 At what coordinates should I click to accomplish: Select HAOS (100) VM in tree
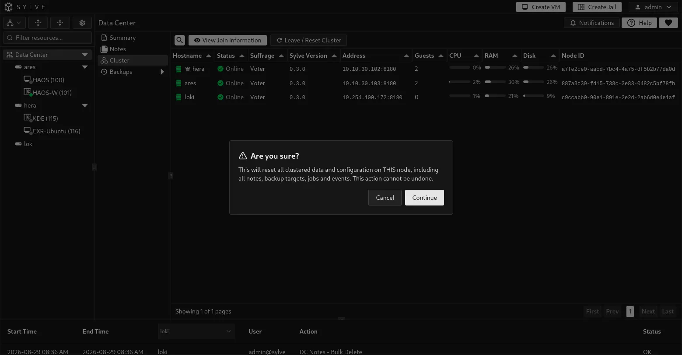[x=48, y=80]
